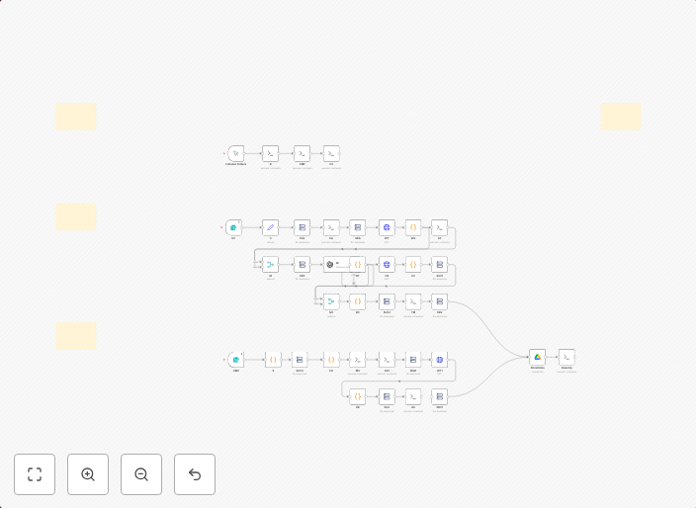Select the OpenAI node in the middle workflow
Screen dimensions: 696x508
click(x=330, y=265)
